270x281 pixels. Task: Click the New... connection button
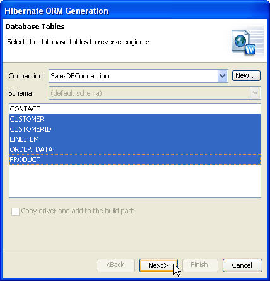pyautogui.click(x=246, y=75)
